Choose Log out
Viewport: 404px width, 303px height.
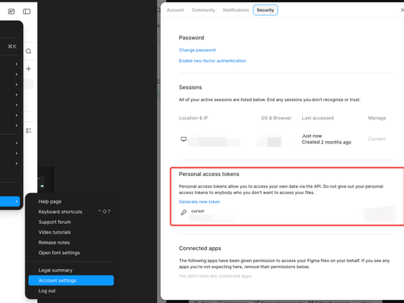point(71,290)
